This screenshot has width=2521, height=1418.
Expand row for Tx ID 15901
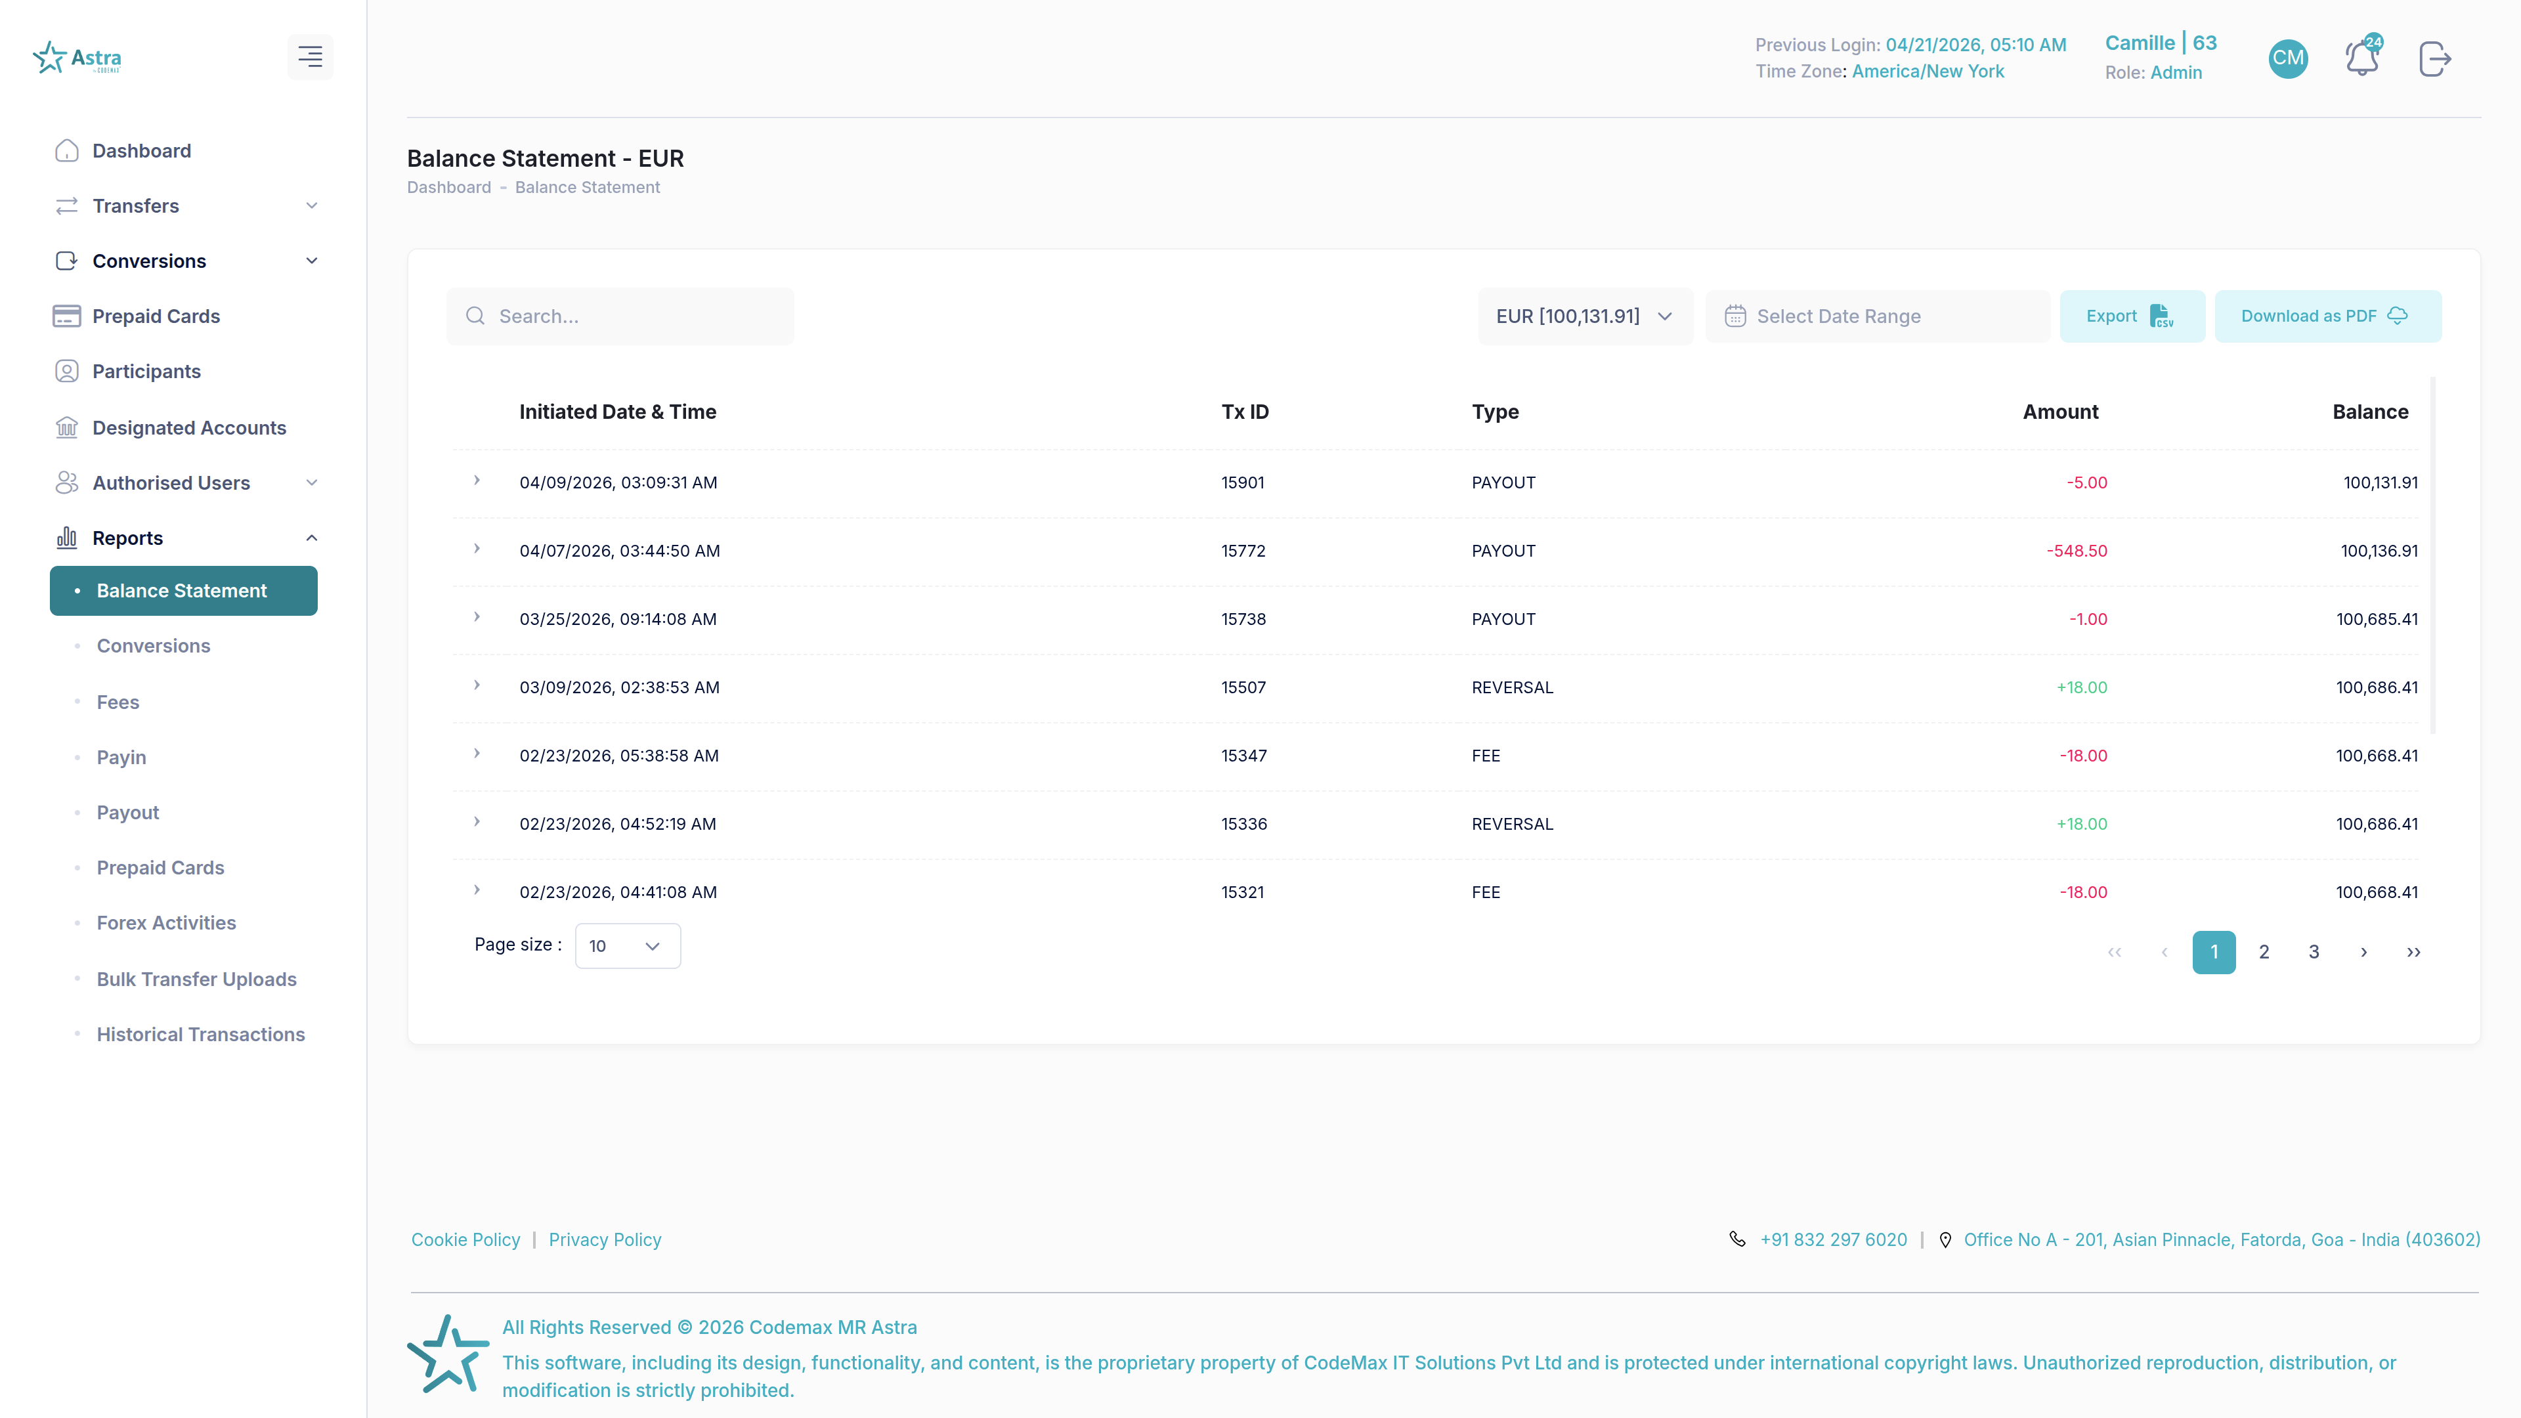coord(477,481)
